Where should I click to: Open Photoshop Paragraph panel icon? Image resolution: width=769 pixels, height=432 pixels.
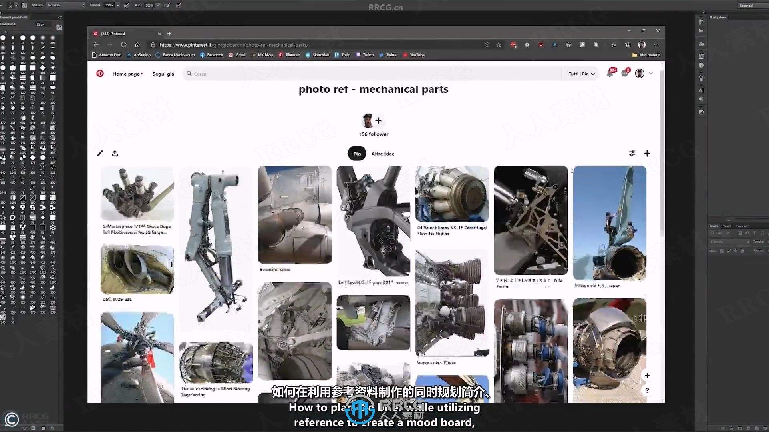click(x=701, y=99)
